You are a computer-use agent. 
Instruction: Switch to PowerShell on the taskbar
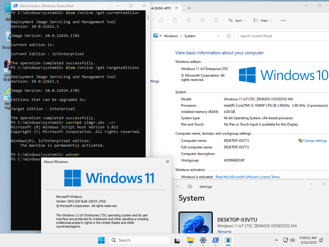point(216,240)
